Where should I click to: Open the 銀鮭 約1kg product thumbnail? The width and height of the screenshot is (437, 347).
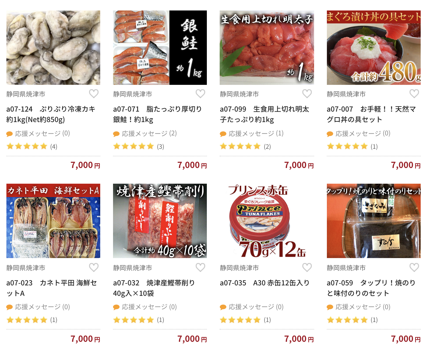(x=160, y=48)
